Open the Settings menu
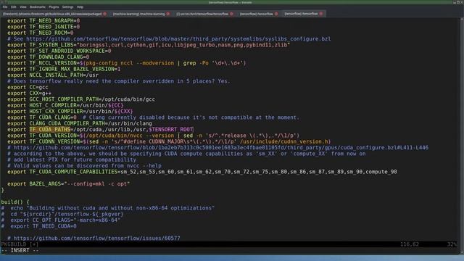Screen dimensions: 464x261 (x=67, y=7)
